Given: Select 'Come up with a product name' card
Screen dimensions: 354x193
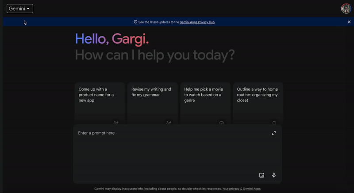Looking at the screenshot, I should point(100,104).
